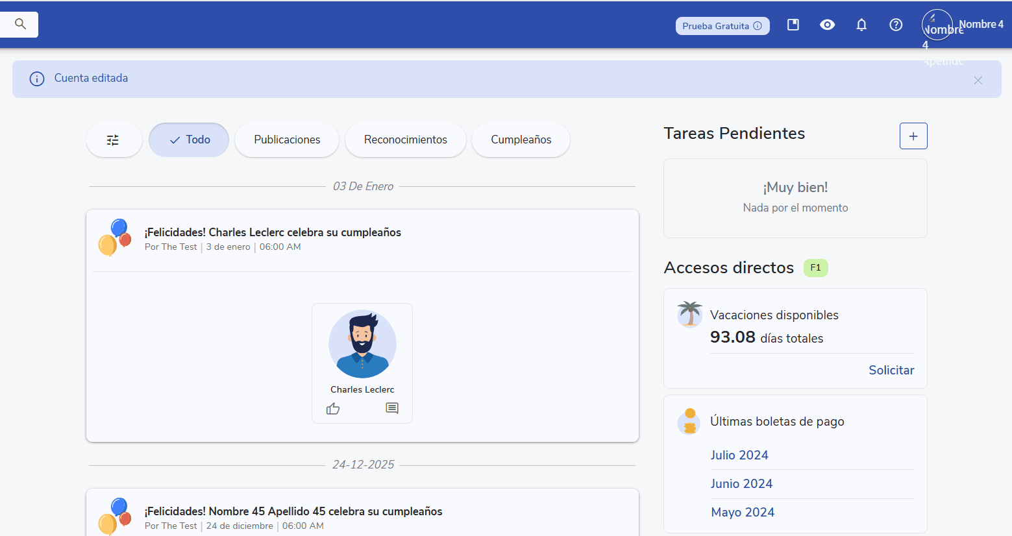Image resolution: width=1012 pixels, height=536 pixels.
Task: Like Charles Leclerc's birthday post
Action: point(333,408)
